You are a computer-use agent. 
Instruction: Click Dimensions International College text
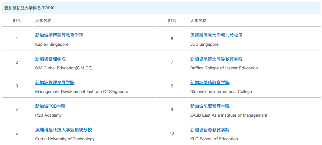(x=221, y=91)
